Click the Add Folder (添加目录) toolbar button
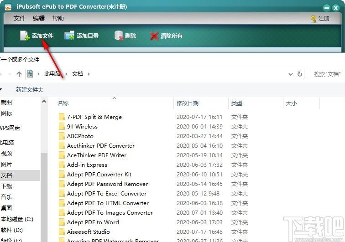Image resolution: width=345 pixels, height=242 pixels. coord(82,36)
